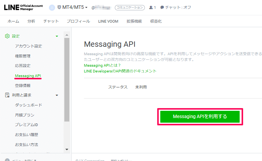Viewport: 262px width, 161px height.
Task: Click the LINE Official Account Manager logo
Action: pyautogui.click(x=24, y=7)
